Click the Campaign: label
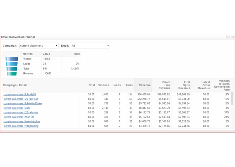The height and width of the screenshot is (167, 235). point(10,46)
